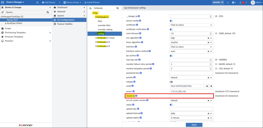Click the device sort icon beside Search
The width and height of the screenshot is (263, 128).
[3, 12]
